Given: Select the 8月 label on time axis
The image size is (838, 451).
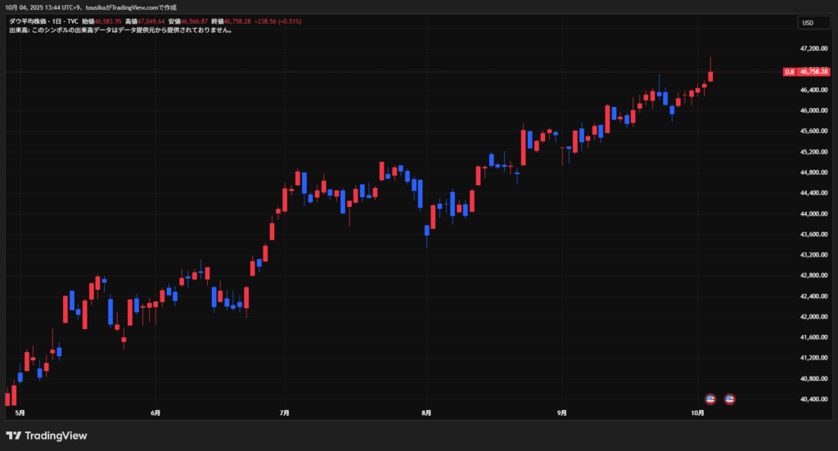Looking at the screenshot, I should point(426,414).
